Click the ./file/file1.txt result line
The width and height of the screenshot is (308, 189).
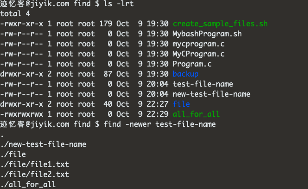coord(35,165)
